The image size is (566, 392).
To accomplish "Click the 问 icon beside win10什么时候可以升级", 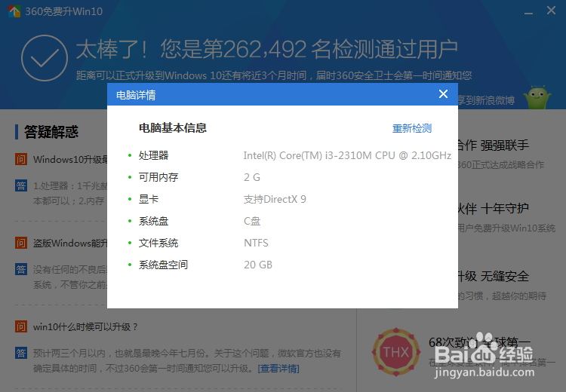I will click(x=21, y=326).
